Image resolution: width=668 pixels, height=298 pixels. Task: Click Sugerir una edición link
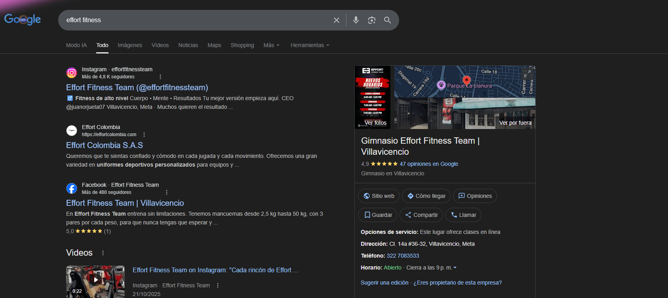point(384,283)
